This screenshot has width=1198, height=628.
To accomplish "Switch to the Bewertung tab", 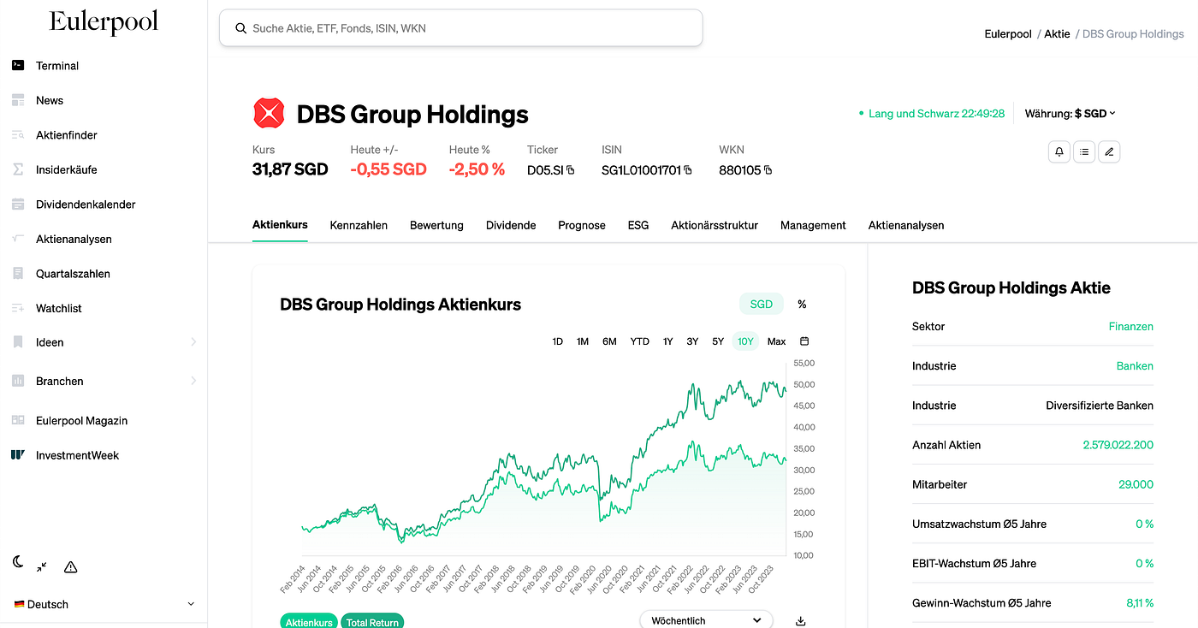I will click(436, 225).
